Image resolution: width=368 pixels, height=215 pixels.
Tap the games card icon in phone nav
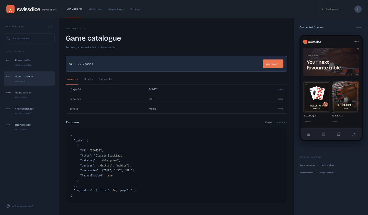pos(323,134)
